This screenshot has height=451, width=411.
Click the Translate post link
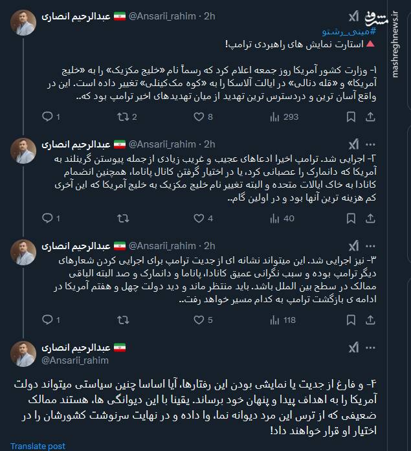[x=38, y=446]
